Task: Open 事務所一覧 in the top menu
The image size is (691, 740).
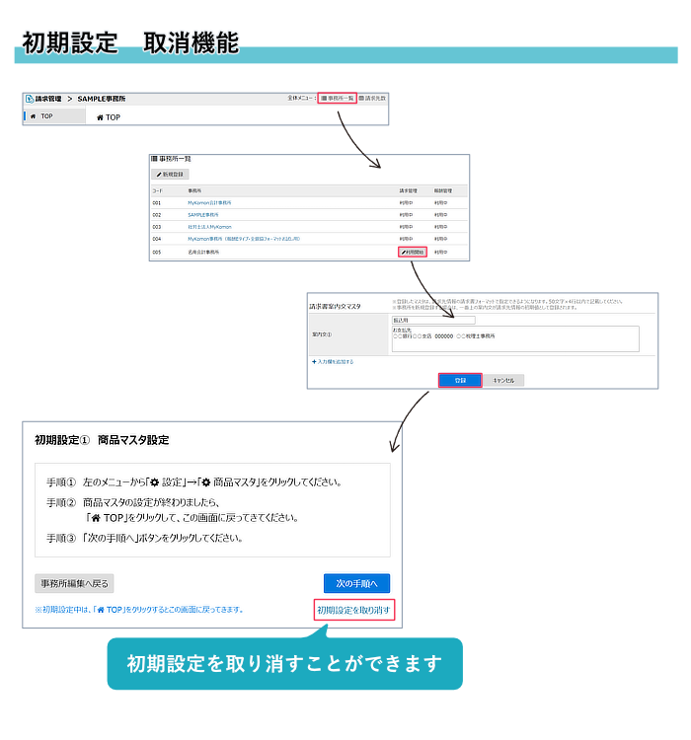Action: click(x=337, y=99)
